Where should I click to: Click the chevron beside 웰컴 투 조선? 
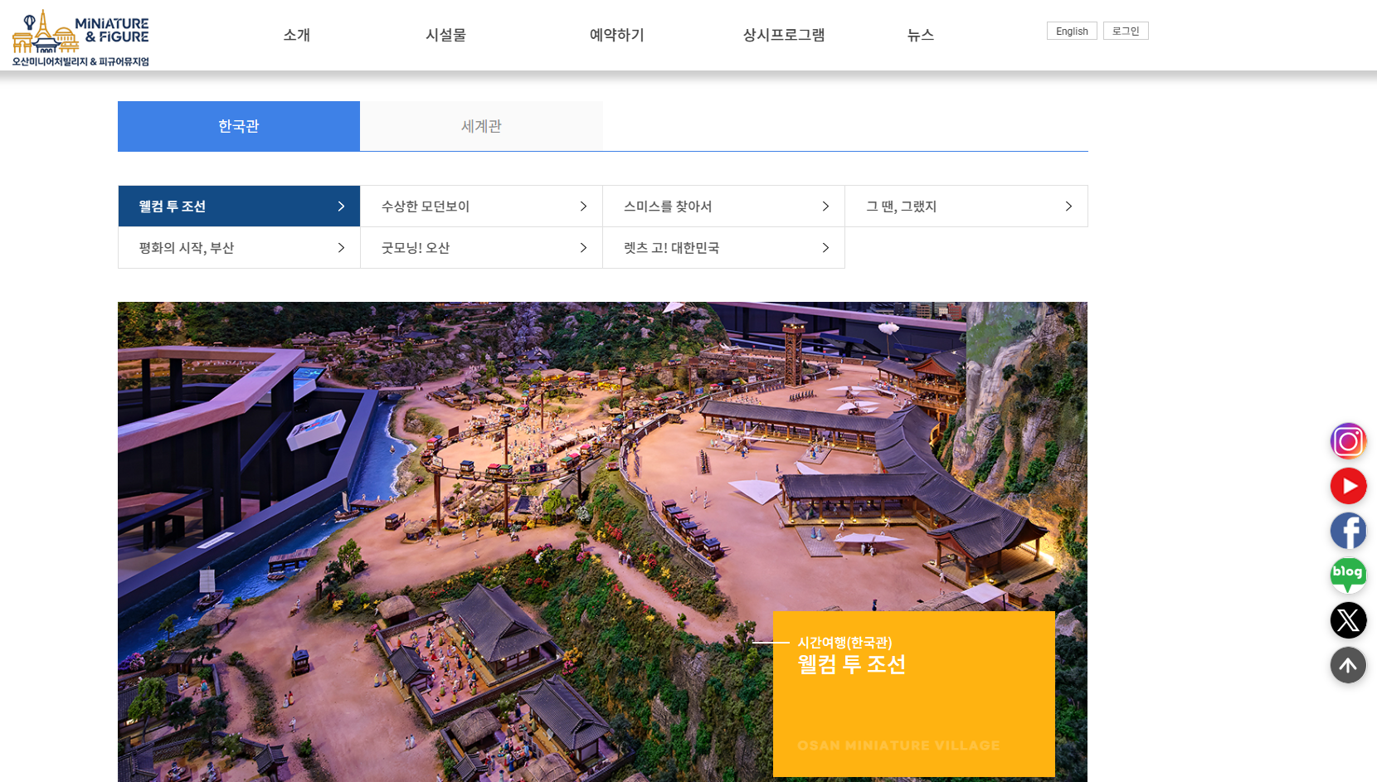tap(341, 206)
